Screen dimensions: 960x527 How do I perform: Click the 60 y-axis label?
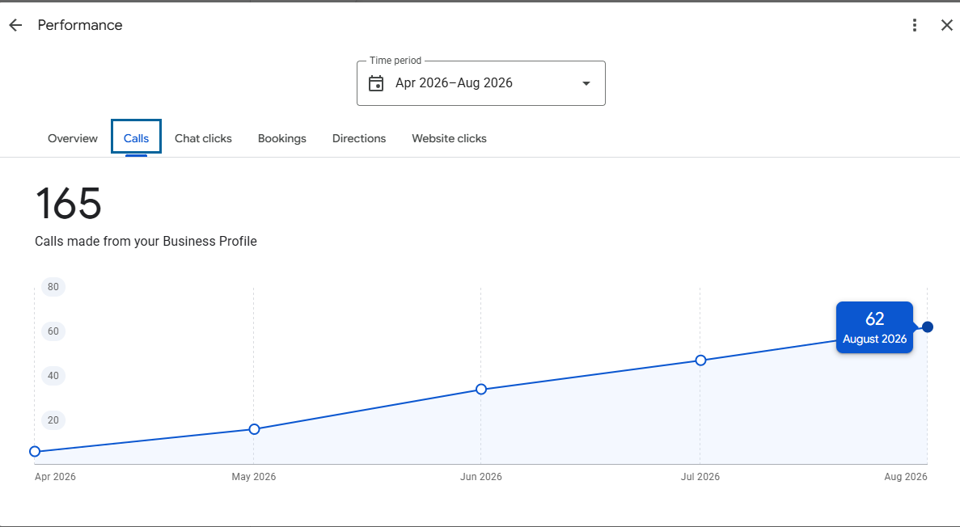pyautogui.click(x=53, y=331)
